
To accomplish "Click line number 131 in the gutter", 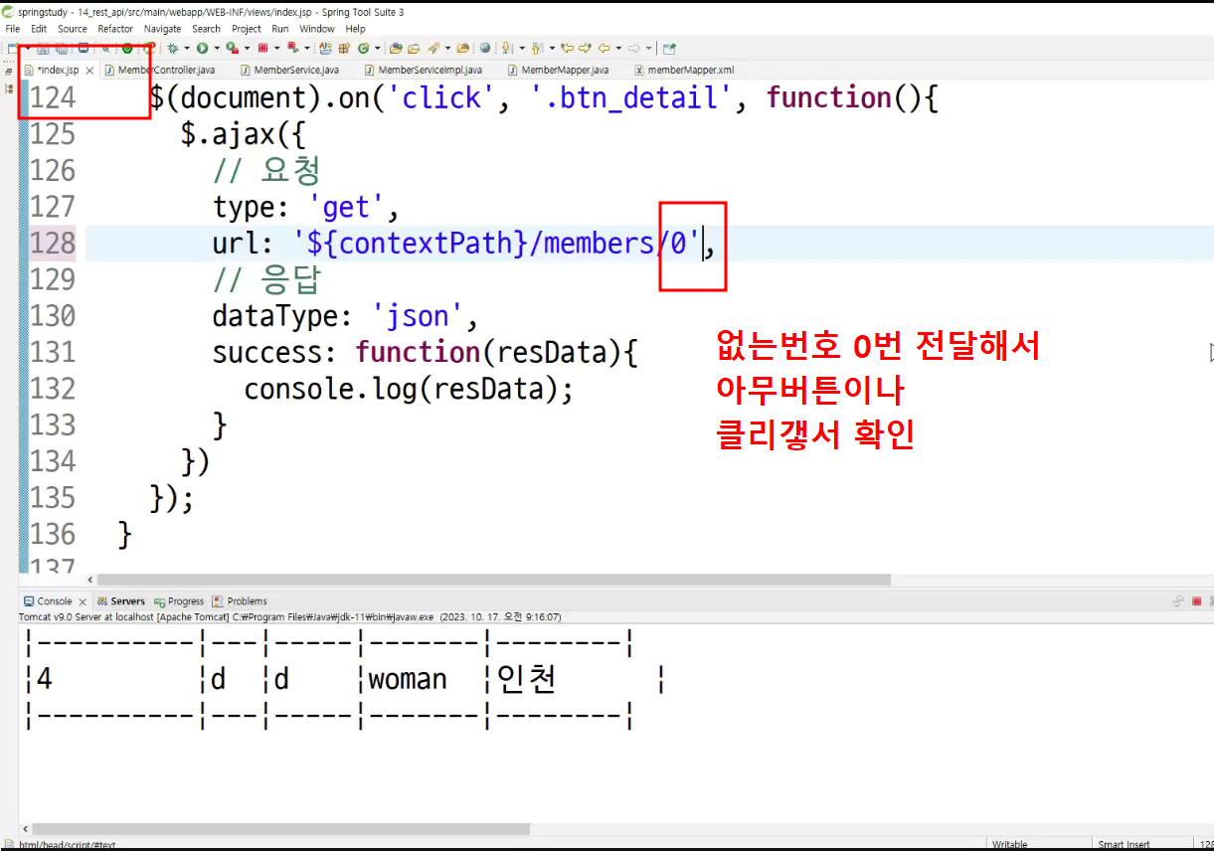I will (53, 352).
